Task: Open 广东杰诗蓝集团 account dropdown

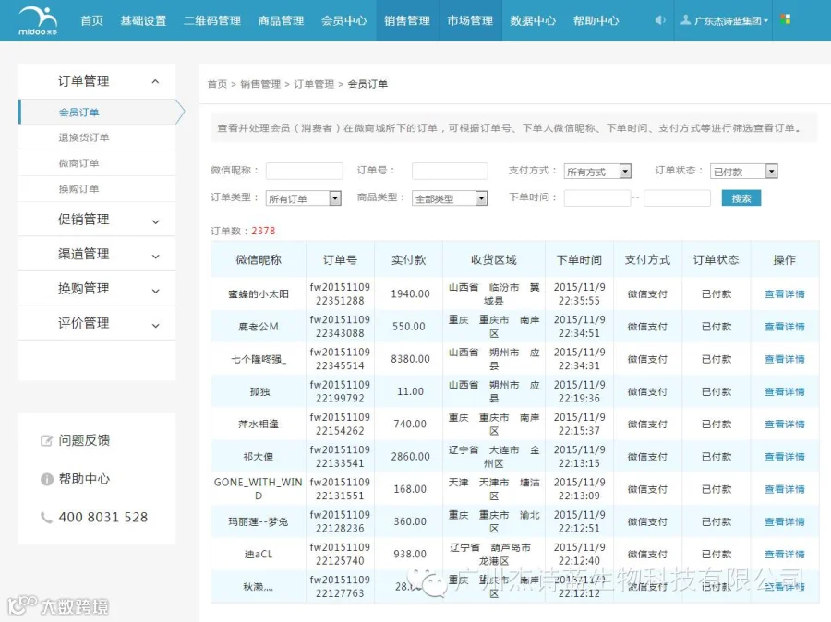Action: pyautogui.click(x=725, y=20)
